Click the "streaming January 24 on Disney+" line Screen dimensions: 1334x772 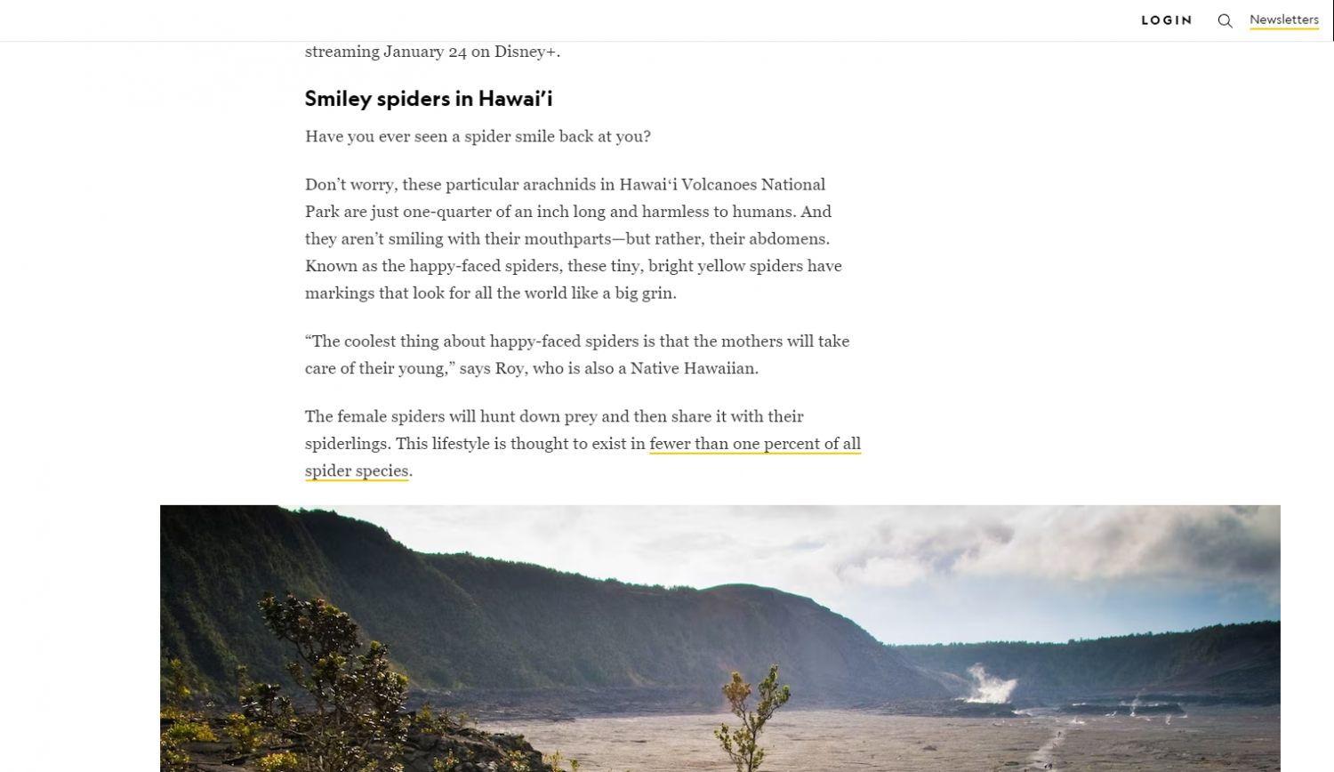(x=432, y=52)
